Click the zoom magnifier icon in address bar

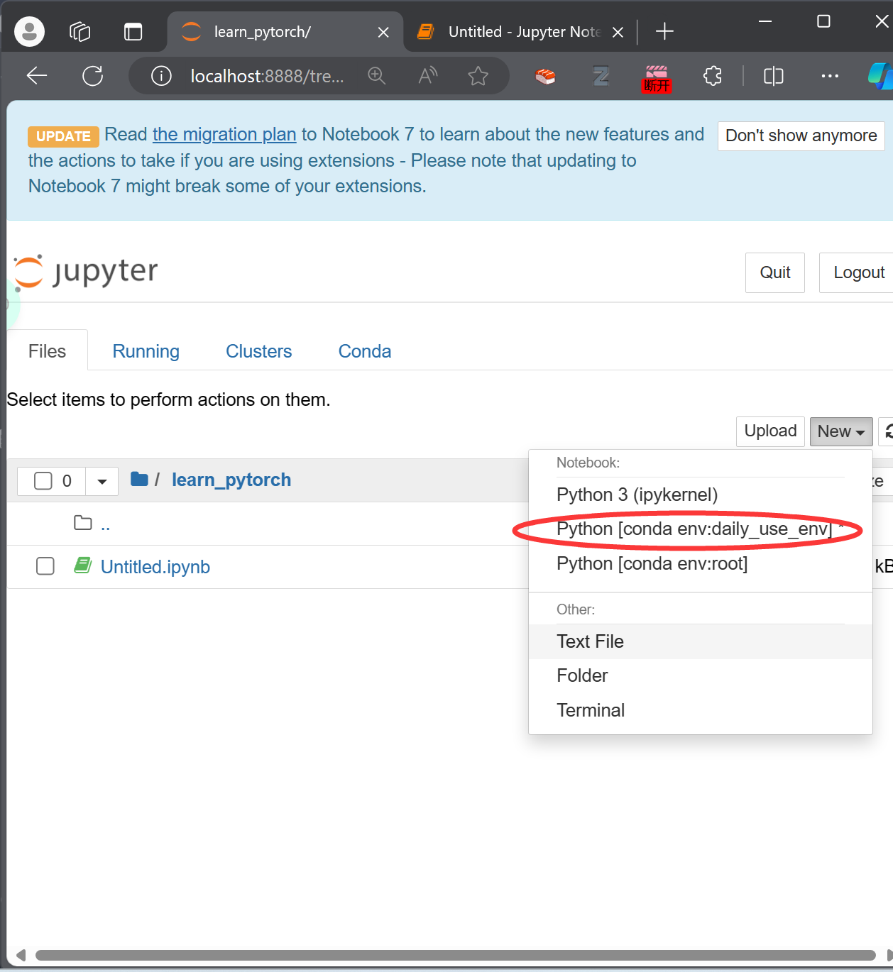pyautogui.click(x=377, y=76)
